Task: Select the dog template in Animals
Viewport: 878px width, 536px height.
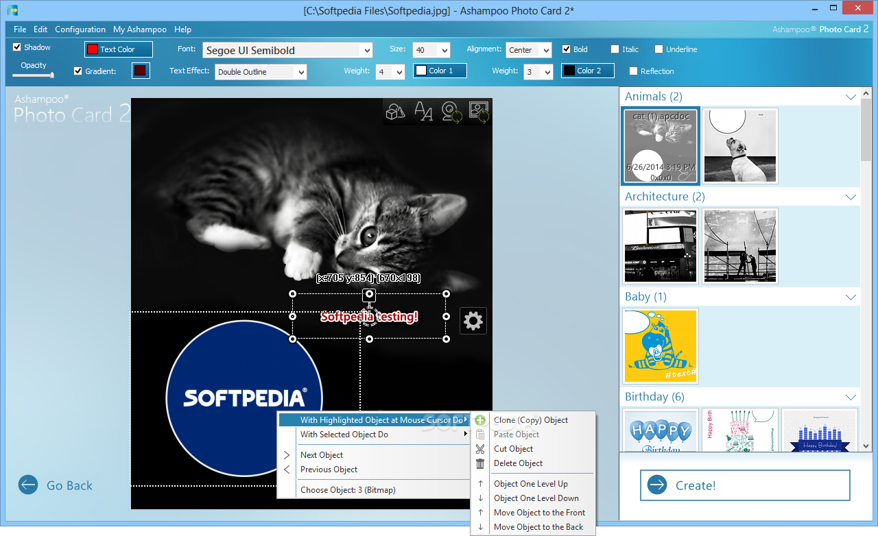Action: tap(740, 146)
